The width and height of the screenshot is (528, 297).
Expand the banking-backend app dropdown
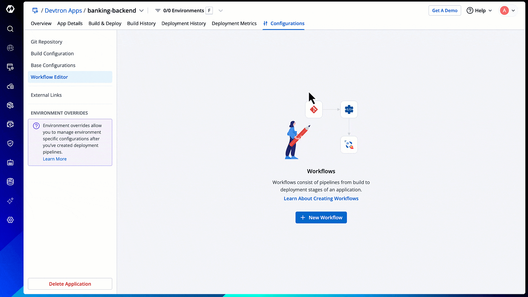coord(141,11)
